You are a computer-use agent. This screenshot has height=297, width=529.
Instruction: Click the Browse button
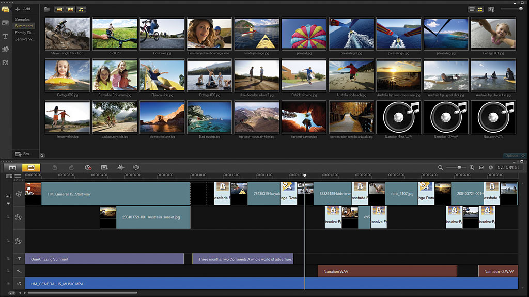(x=24, y=154)
